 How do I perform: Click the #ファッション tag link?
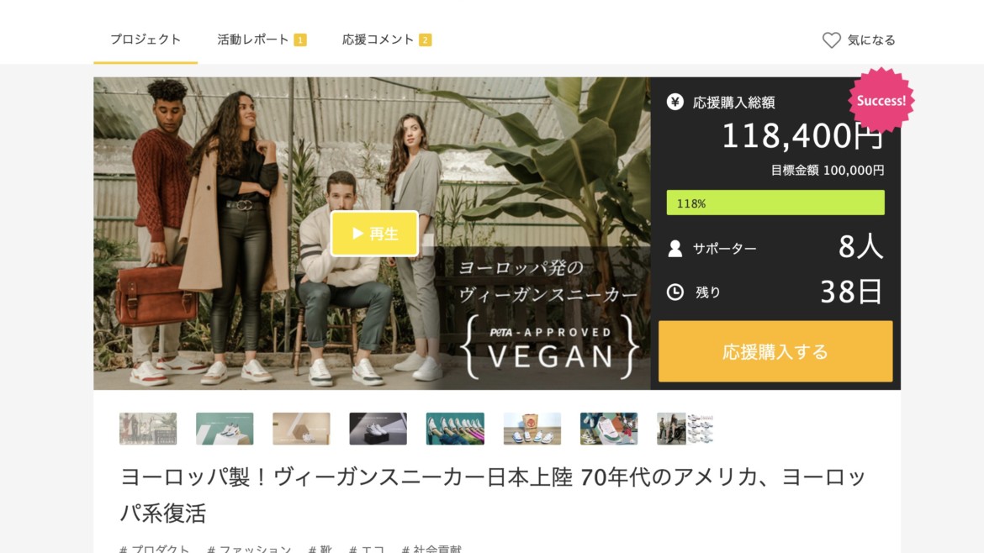[249, 550]
